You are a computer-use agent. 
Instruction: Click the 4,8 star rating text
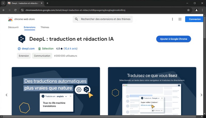point(59,49)
